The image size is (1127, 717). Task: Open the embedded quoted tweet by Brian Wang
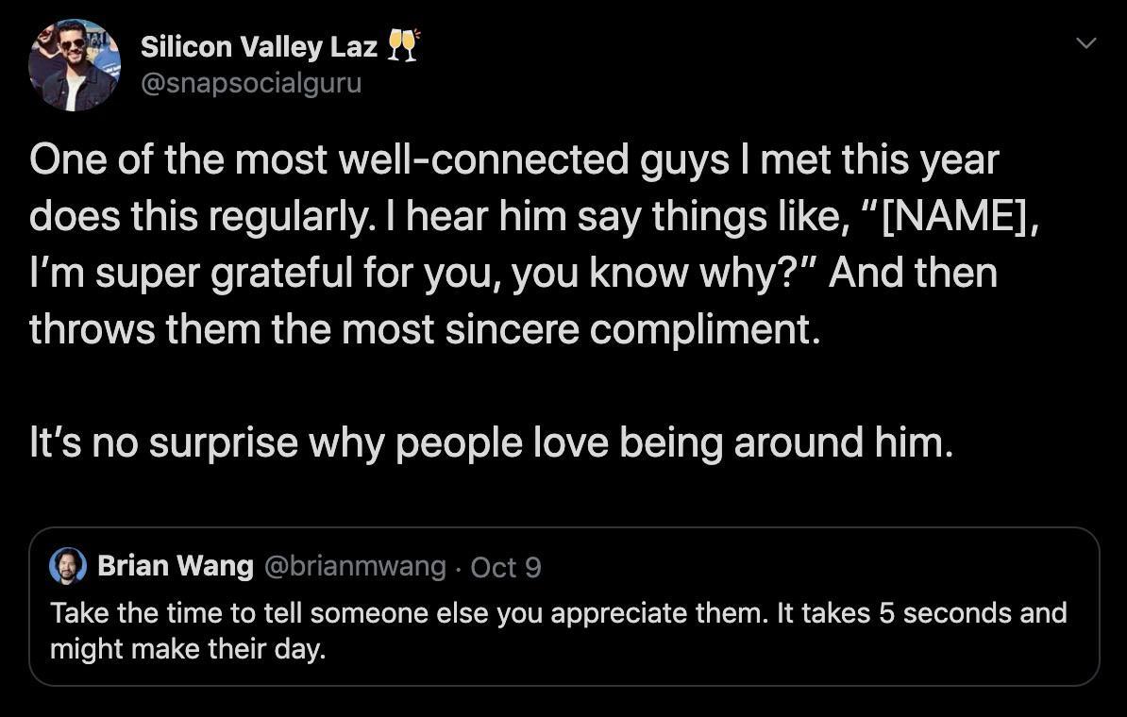[563, 609]
